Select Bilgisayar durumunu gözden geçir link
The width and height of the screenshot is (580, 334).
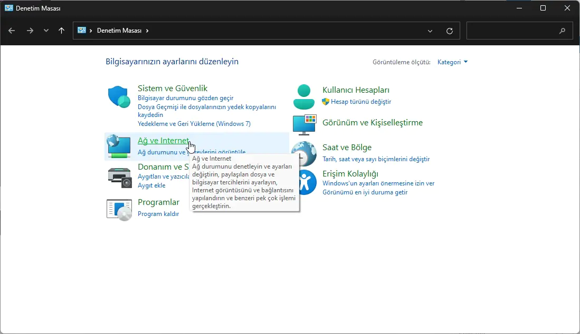click(185, 98)
